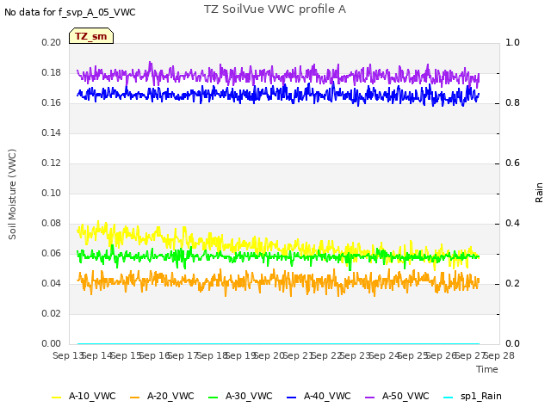Click the 0.12 left axis label
Screen dimensions: 551x413
52,163
